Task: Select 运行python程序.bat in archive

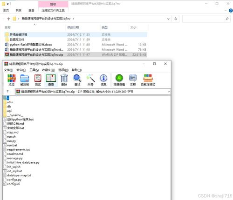Action: coord(19,120)
